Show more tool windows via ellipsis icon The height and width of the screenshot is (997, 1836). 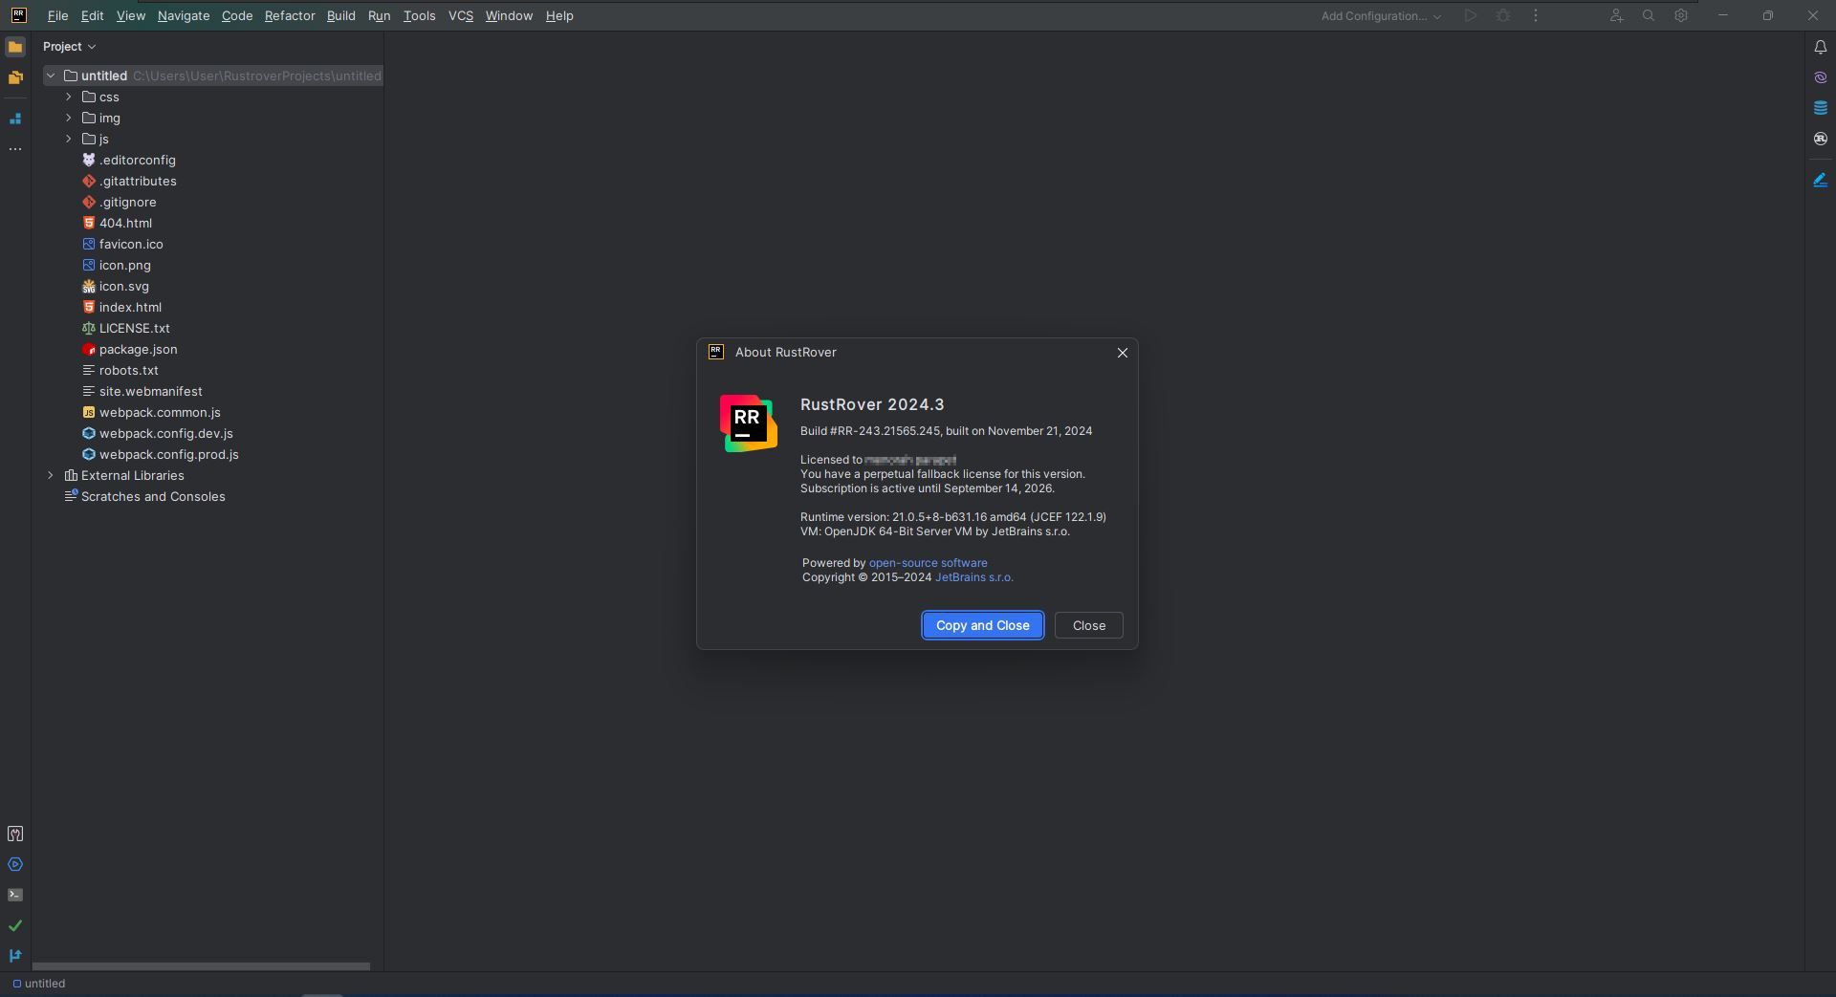tap(15, 149)
